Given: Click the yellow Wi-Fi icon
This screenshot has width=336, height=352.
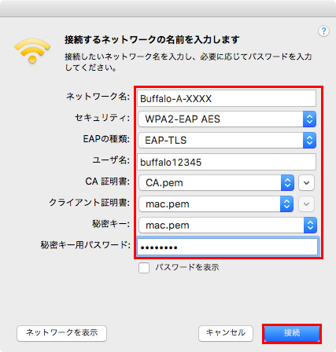Looking at the screenshot, I should point(32,51).
